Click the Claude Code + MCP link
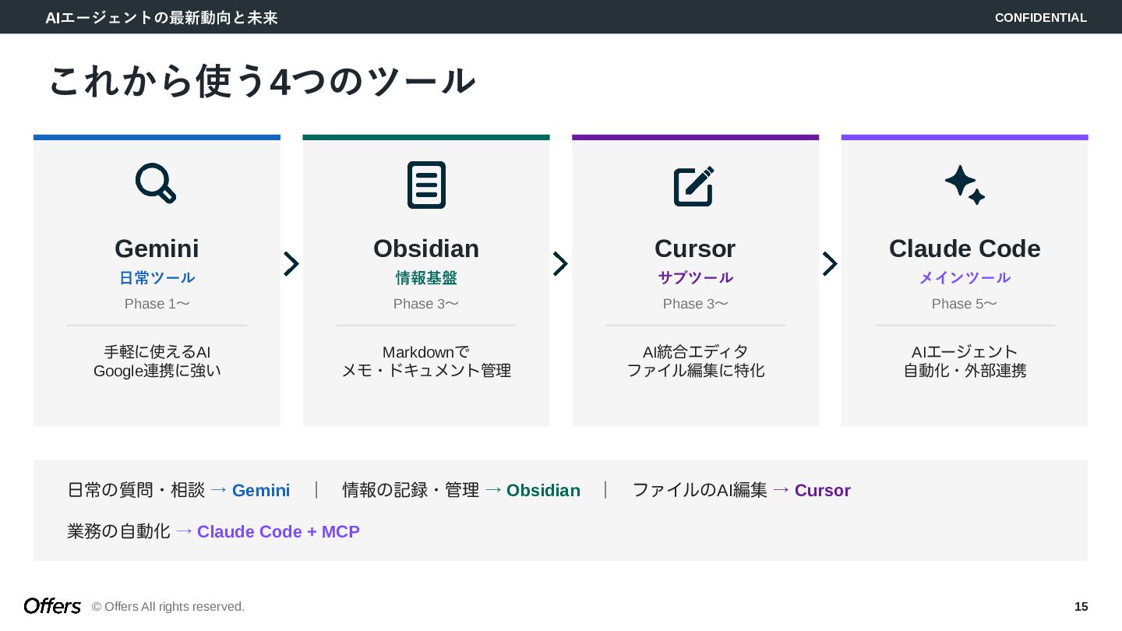 (x=278, y=532)
